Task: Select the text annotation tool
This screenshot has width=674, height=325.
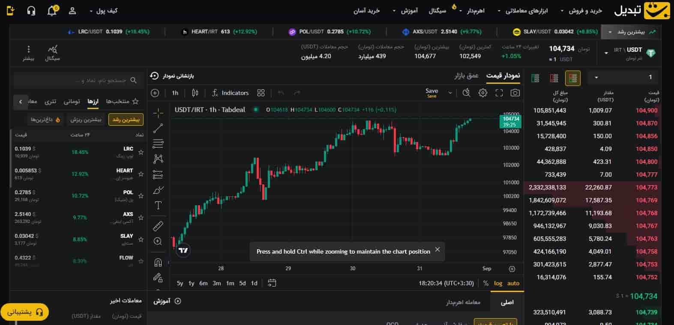Action: 158,205
